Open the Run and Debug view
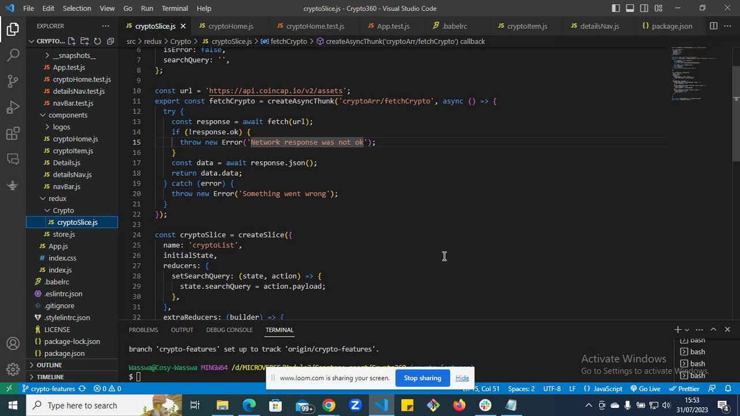This screenshot has height=416, width=740. pos(13,108)
